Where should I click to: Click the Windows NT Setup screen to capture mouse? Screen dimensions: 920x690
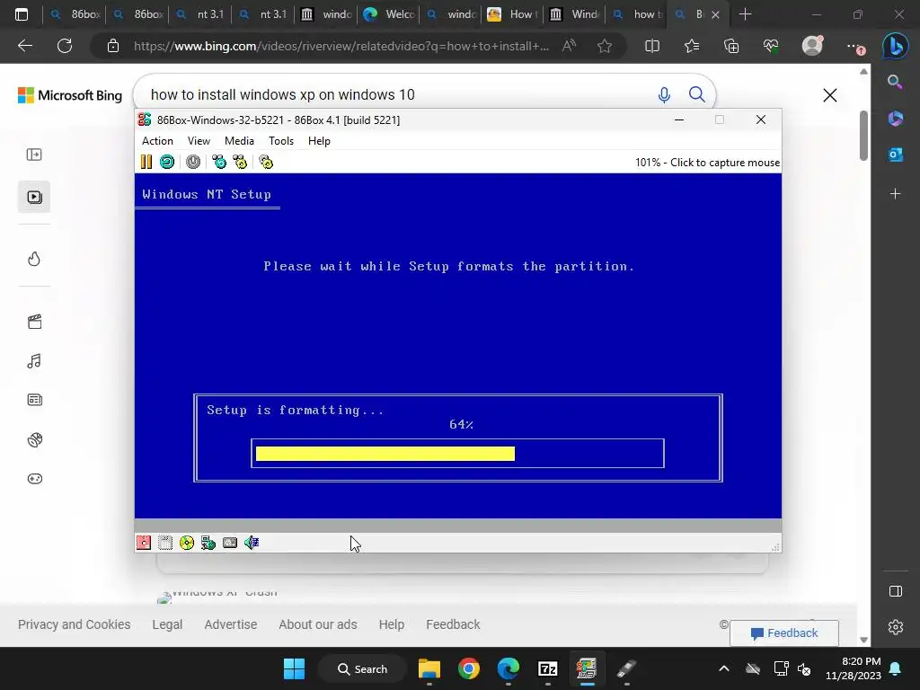pos(457,346)
